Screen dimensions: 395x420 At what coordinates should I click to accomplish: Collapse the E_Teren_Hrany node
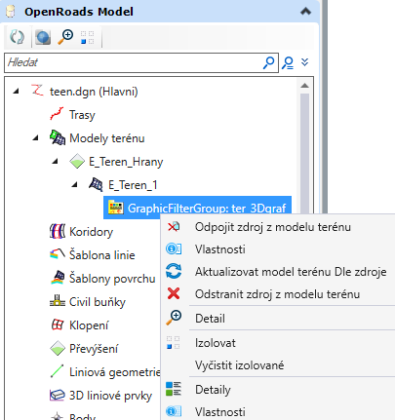(55, 162)
